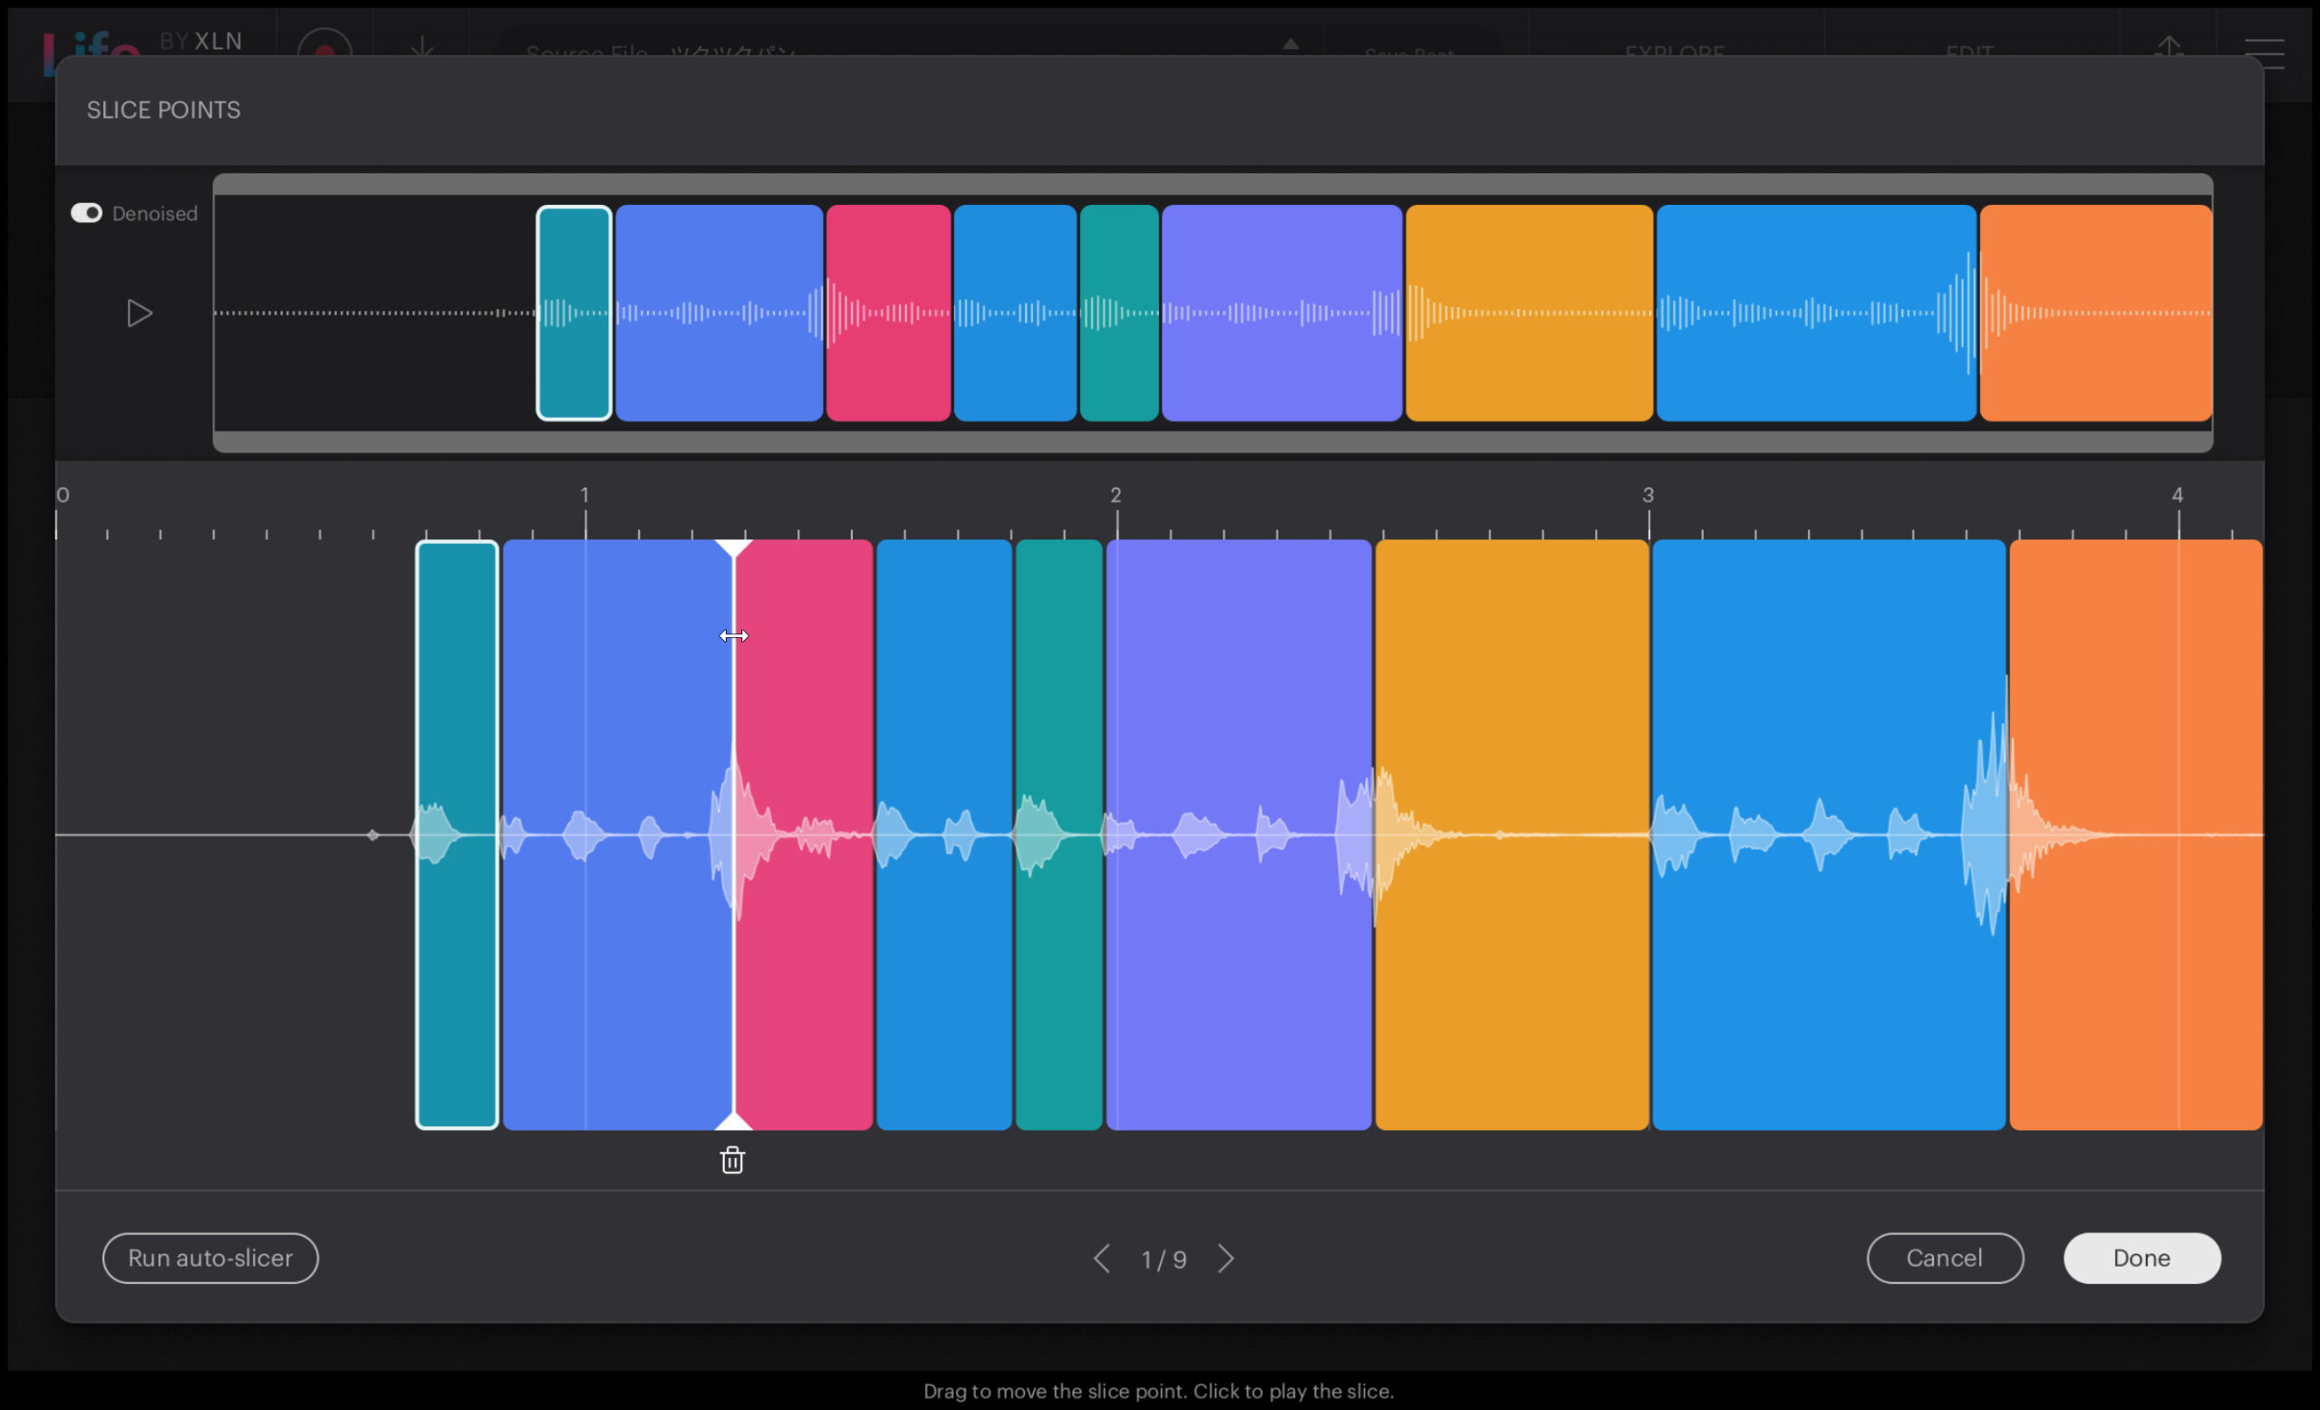Screen dimensions: 2320x1410
Task: Open EDIT tab in background window
Action: pos(1968,53)
